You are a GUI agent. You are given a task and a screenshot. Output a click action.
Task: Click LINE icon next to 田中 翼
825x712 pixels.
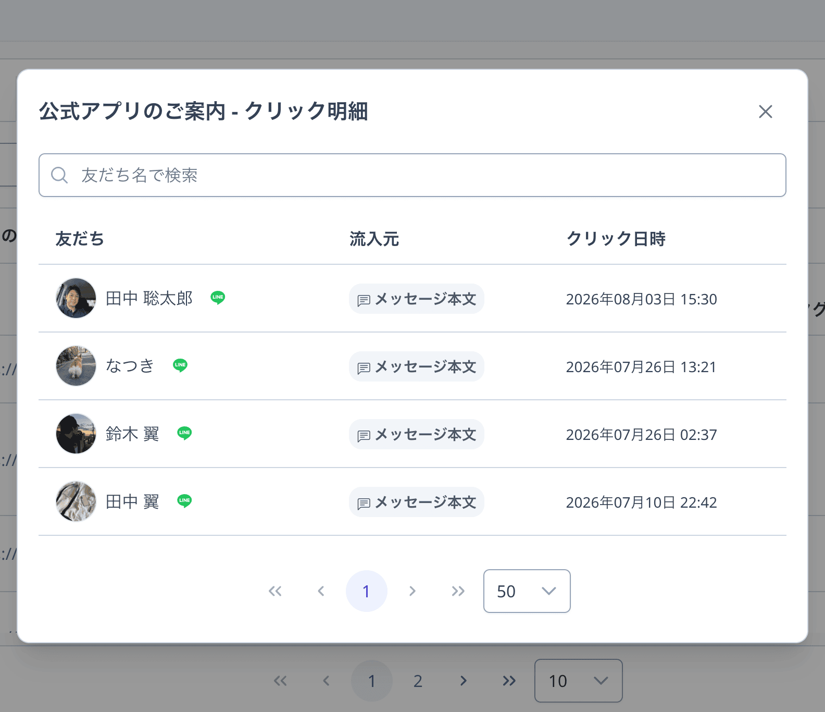(184, 501)
